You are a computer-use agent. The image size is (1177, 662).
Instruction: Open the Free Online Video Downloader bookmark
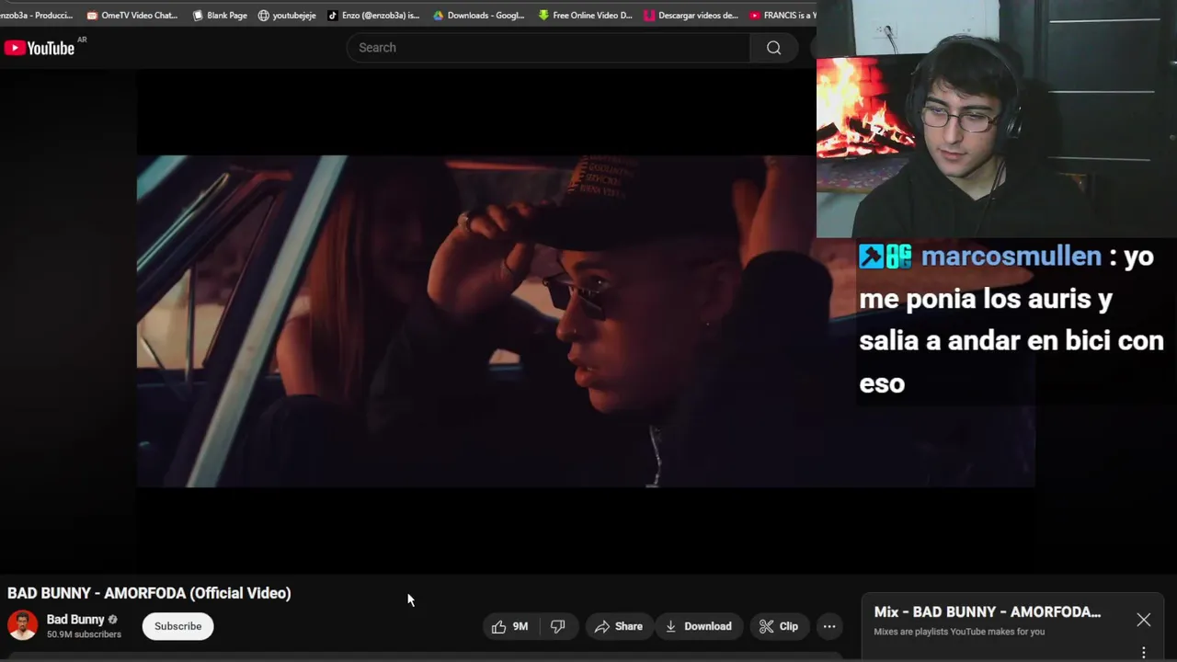click(x=585, y=15)
